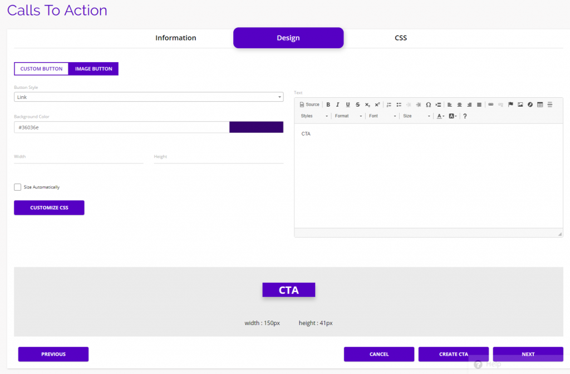570x374 pixels.
Task: Insert a table using the table icon
Action: pos(539,104)
